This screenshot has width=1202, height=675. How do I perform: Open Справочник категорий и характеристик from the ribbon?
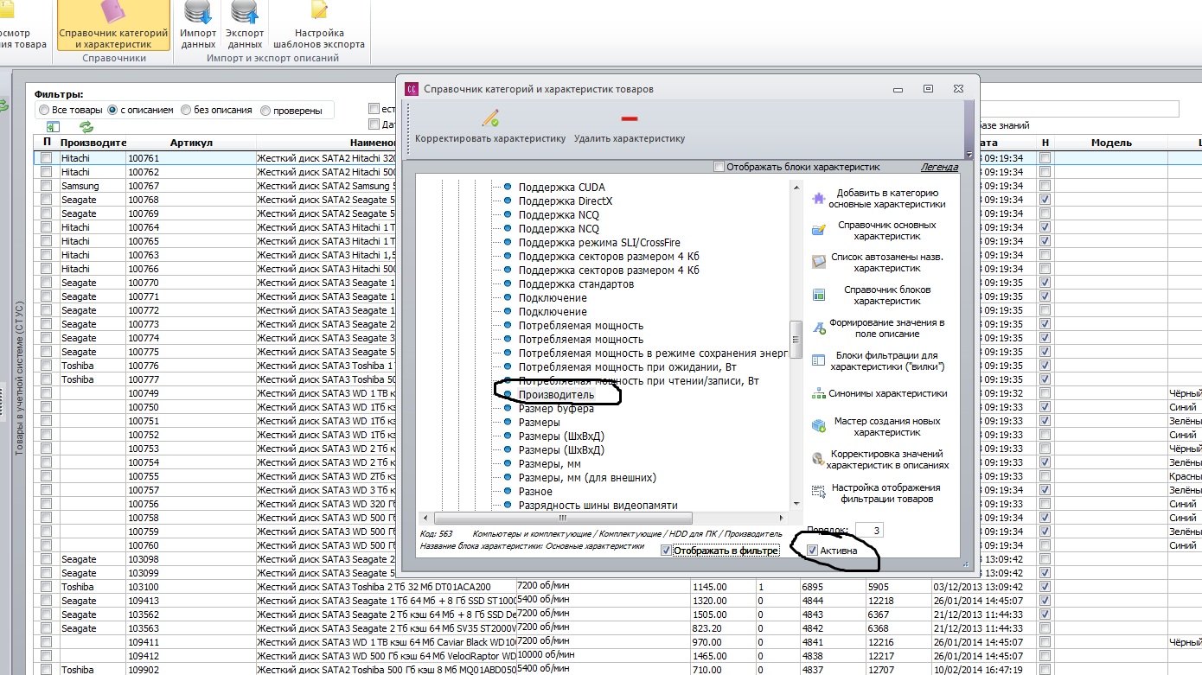[113, 25]
